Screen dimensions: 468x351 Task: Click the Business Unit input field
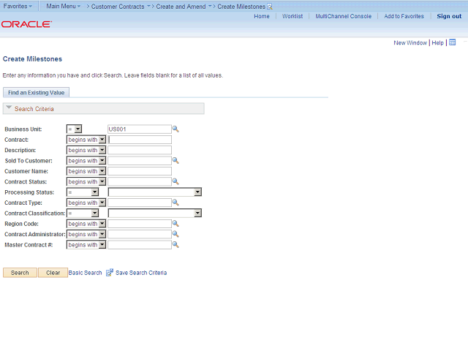[x=140, y=129]
